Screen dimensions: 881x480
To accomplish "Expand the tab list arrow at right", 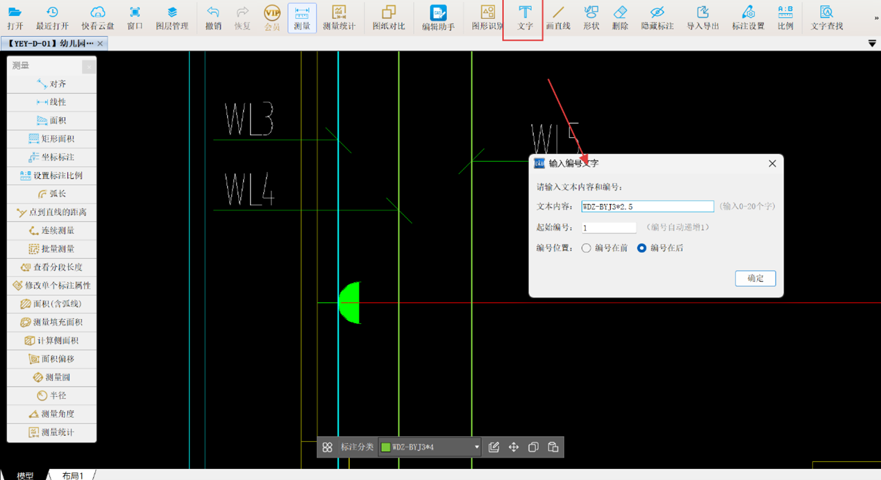I will click(x=872, y=44).
